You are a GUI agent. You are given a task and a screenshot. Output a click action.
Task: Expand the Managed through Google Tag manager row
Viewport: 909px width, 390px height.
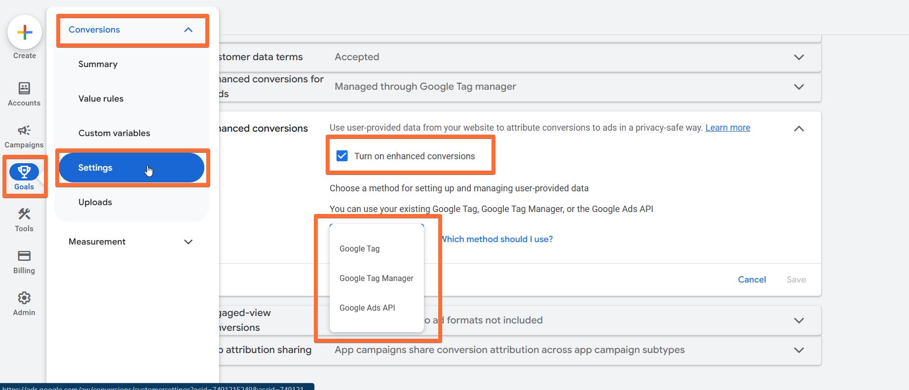pyautogui.click(x=799, y=87)
